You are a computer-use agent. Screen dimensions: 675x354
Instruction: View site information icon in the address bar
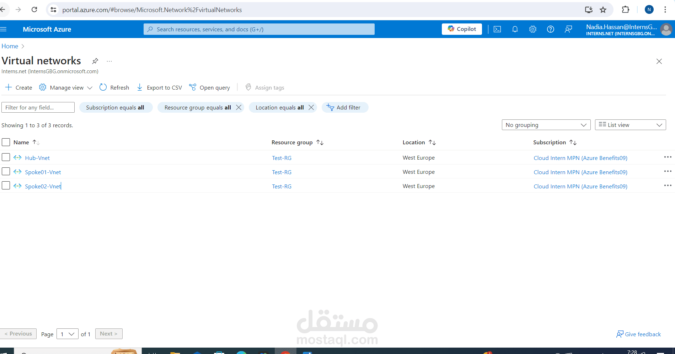(x=53, y=10)
